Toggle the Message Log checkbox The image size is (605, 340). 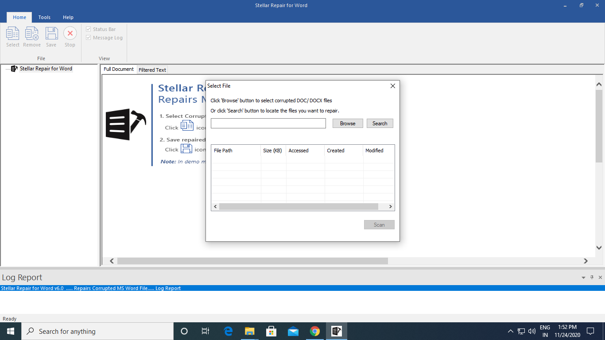[x=104, y=38]
